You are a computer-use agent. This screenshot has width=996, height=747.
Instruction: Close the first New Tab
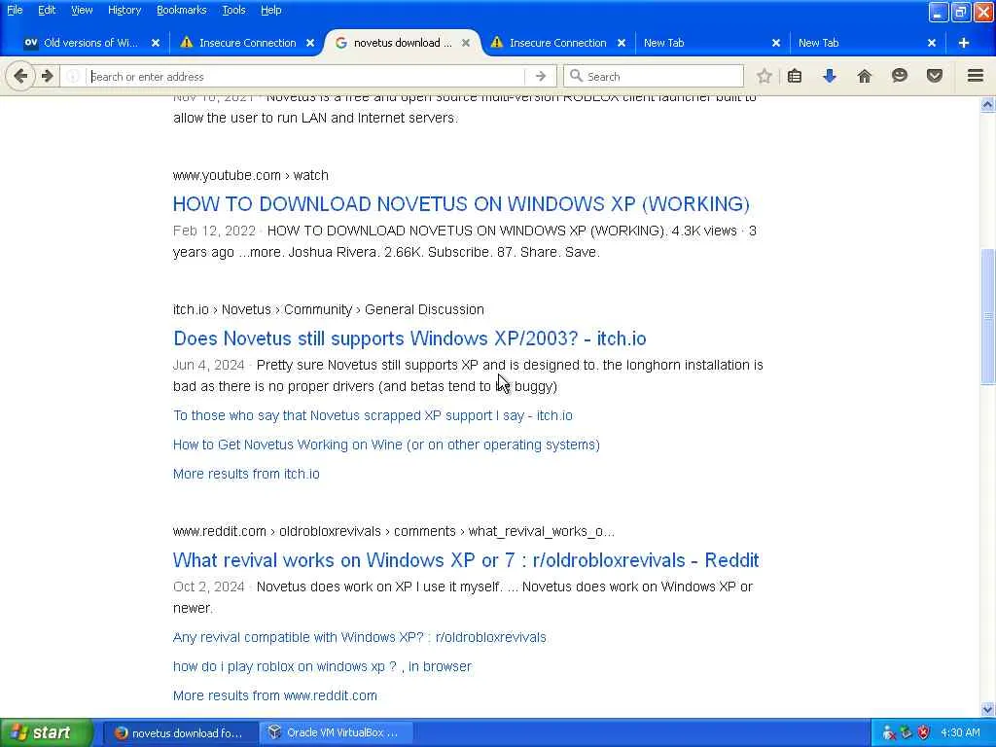[775, 43]
